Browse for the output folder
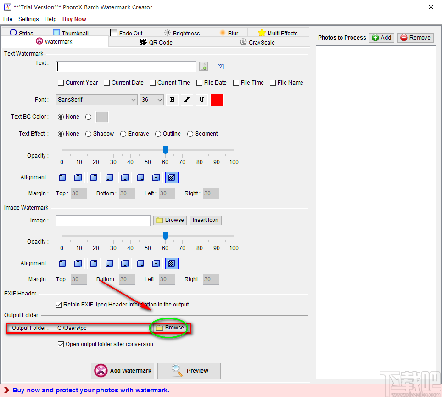 click(x=170, y=328)
